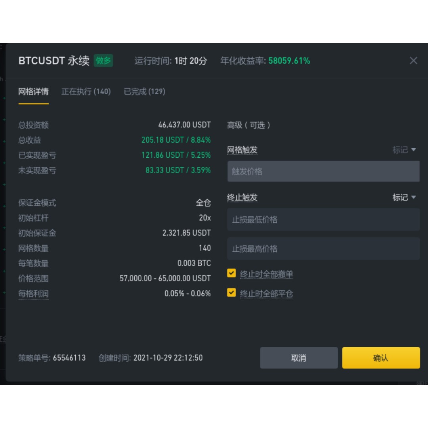428x428 pixels.
Task: Click the underlined 网格触发 label
Action: pyautogui.click(x=242, y=150)
